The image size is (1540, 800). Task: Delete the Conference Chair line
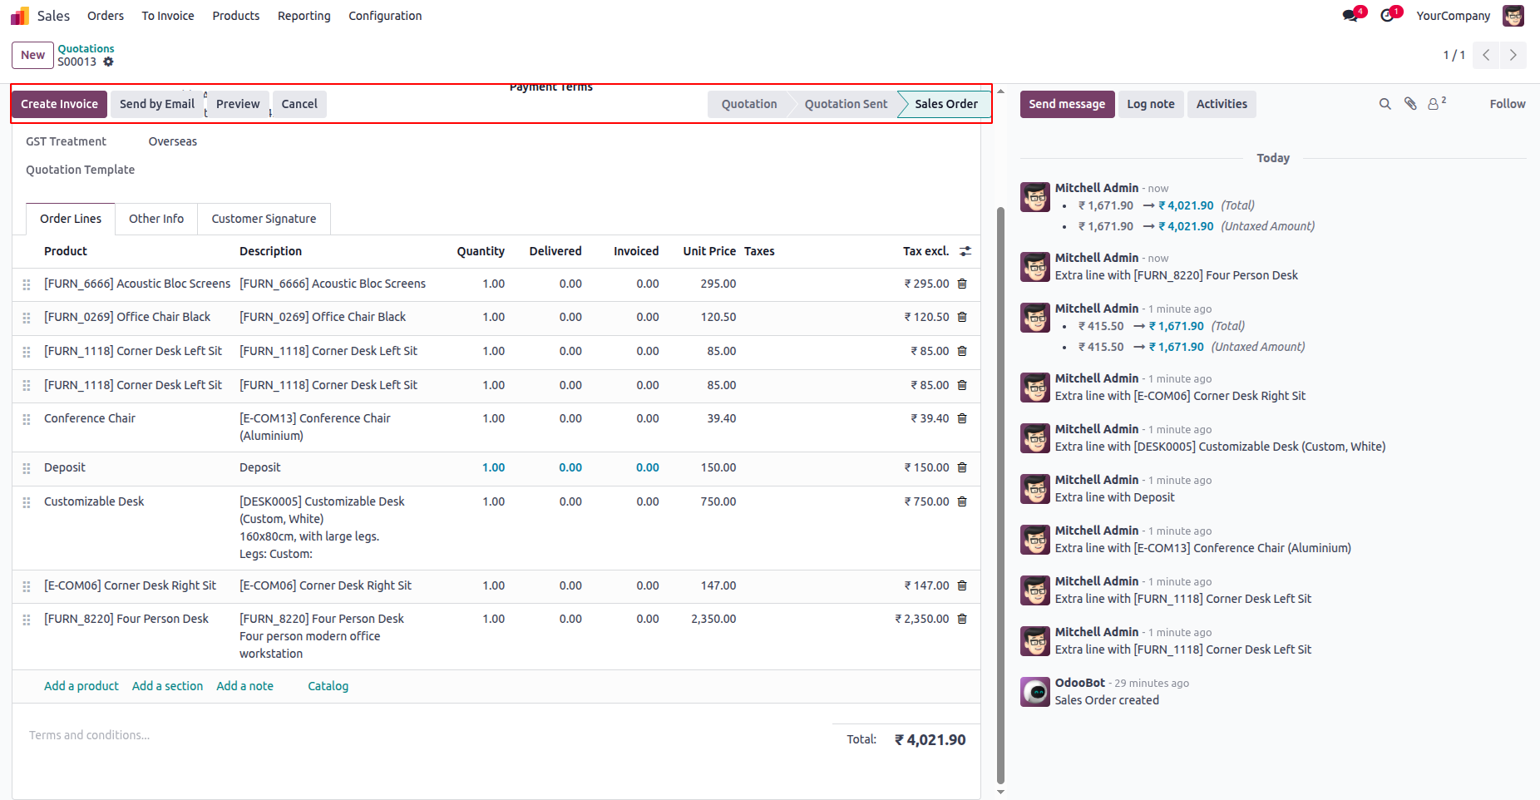pyautogui.click(x=962, y=418)
